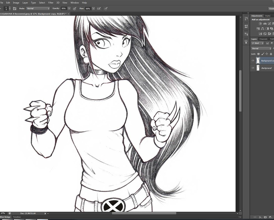Open the Select menu

pyautogui.click(x=42, y=3)
